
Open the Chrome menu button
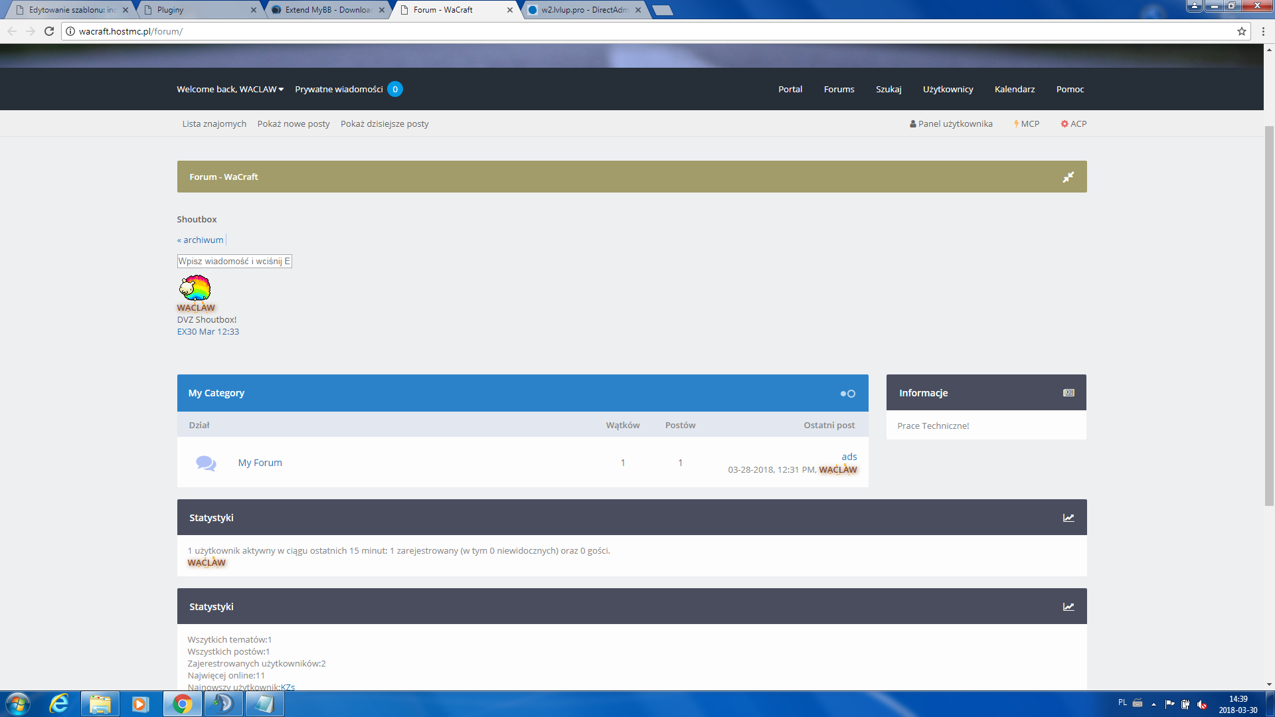tap(1263, 31)
